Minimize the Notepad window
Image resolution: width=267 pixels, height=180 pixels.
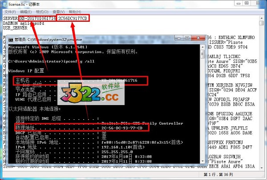click(x=239, y=3)
